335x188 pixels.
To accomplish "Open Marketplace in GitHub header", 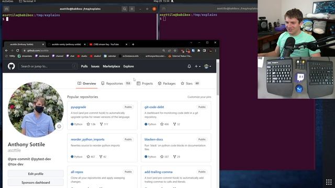I will pos(111,66).
